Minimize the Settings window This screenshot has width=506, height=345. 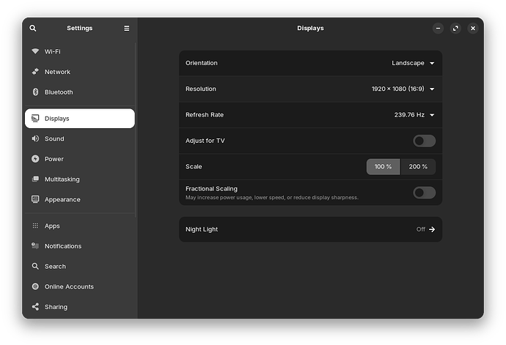click(x=438, y=28)
